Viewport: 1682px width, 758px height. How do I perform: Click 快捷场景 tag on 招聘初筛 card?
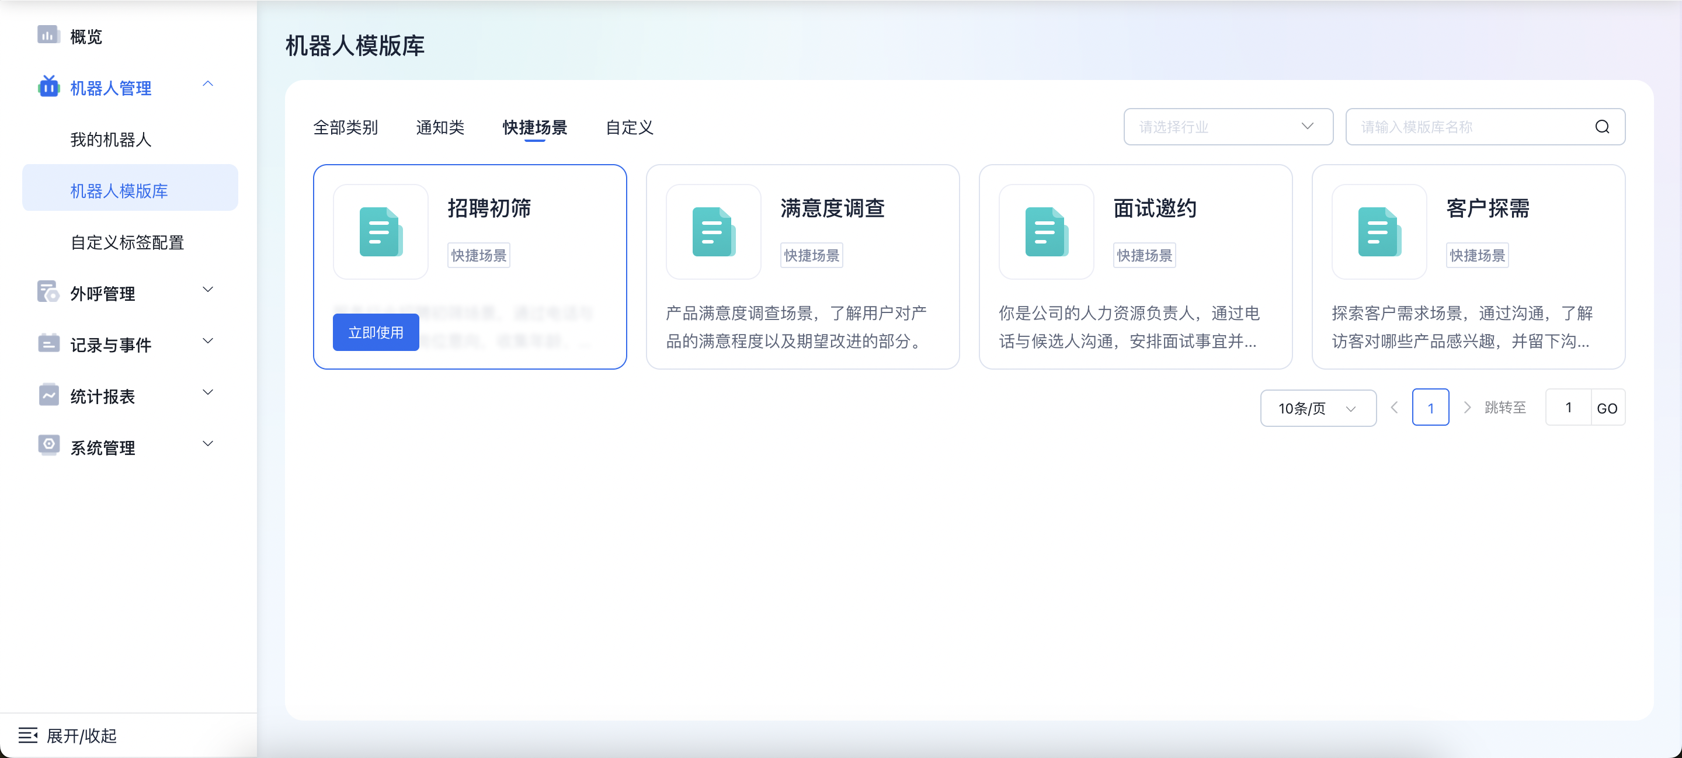[479, 255]
